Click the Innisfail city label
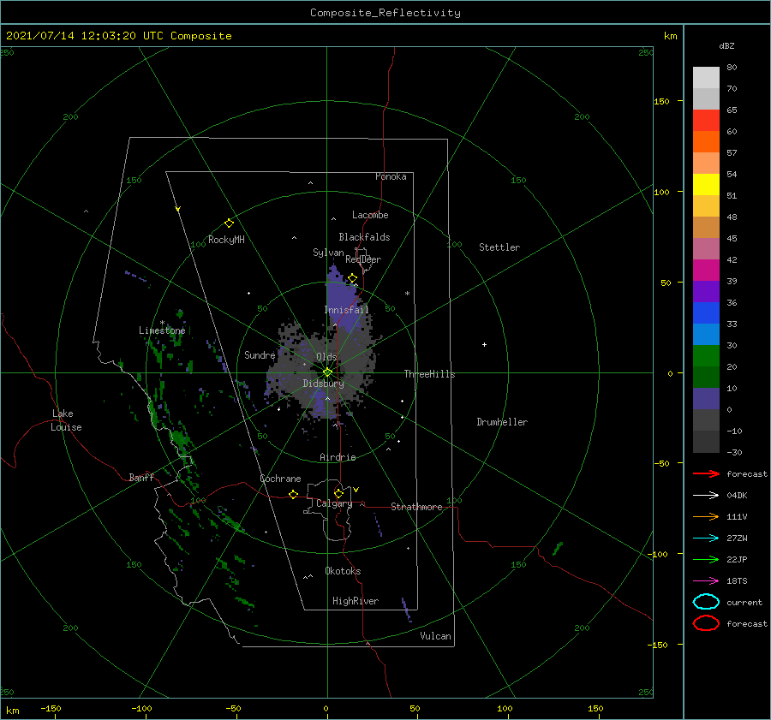Image resolution: width=771 pixels, height=720 pixels. [x=346, y=310]
